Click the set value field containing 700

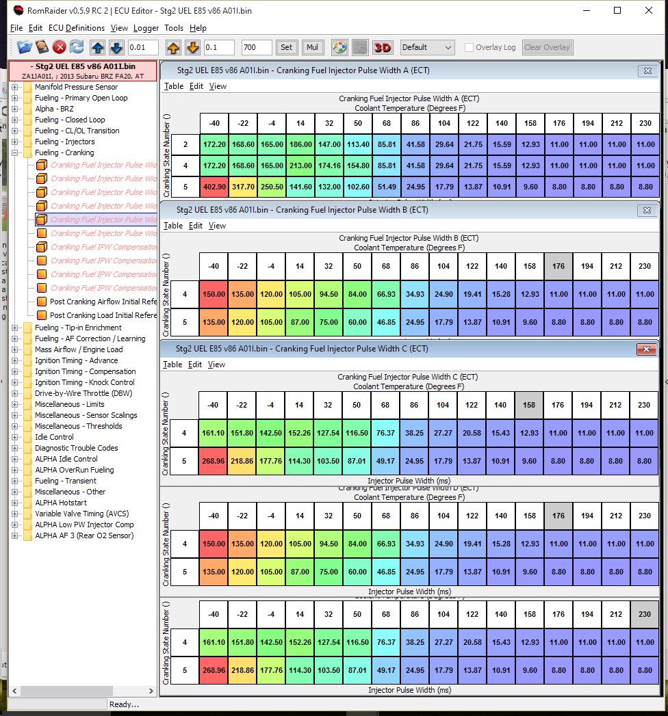[257, 47]
